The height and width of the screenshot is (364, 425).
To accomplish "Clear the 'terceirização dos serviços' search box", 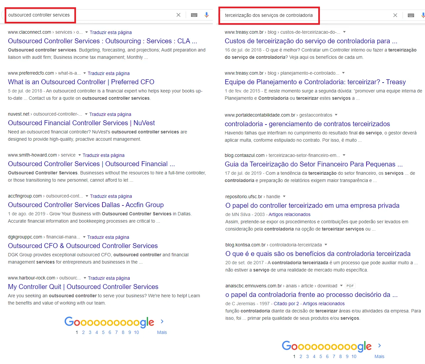I will point(395,15).
